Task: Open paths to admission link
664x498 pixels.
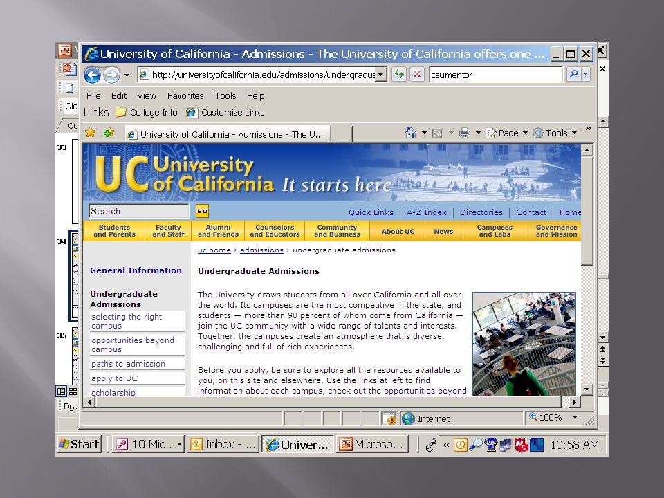Action: pos(137,363)
